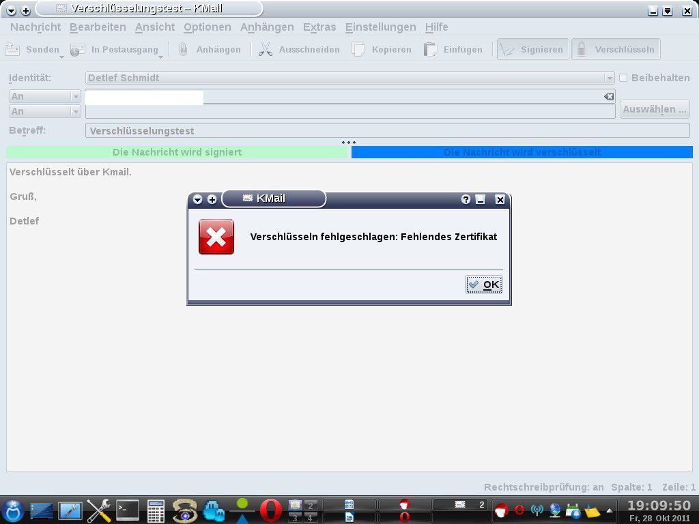Click the line 'Verschlüsselt über Kmail.' in message body
Viewport: 699px width, 524px height.
(70, 172)
